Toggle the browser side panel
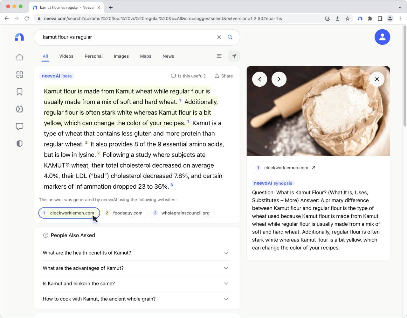This screenshot has height=318, width=407. (380, 18)
